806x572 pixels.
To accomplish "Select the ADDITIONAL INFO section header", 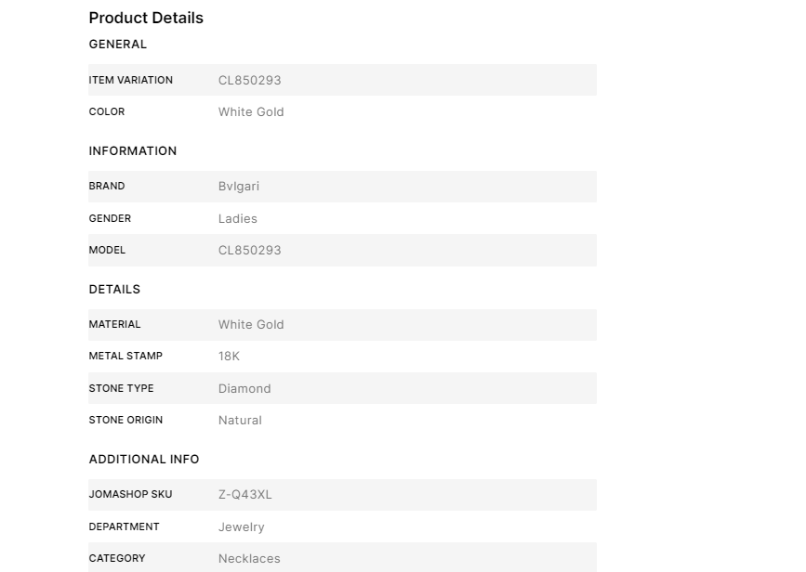I will point(144,460).
